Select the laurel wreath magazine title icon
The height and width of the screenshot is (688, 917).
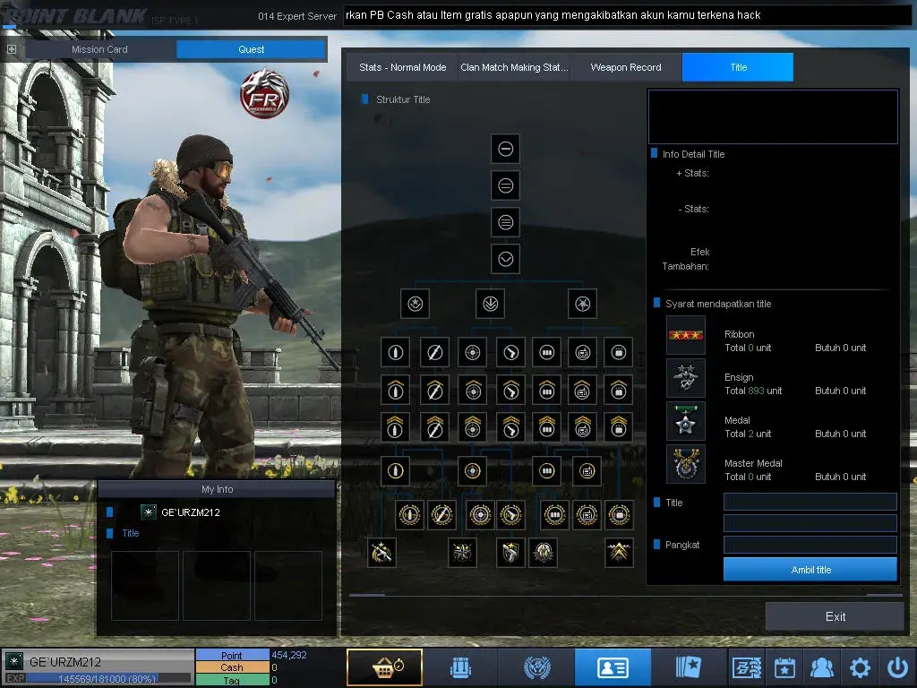[x=554, y=515]
